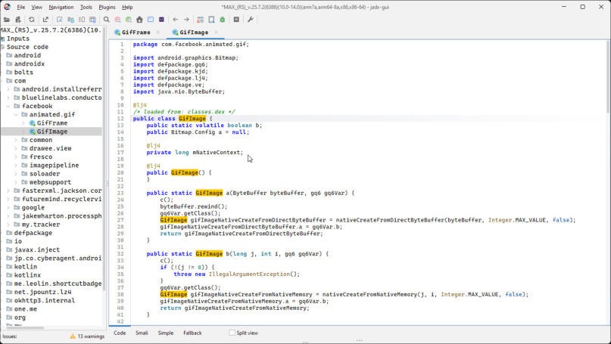This screenshot has height=344, width=611.
Task: Click the home icon in toolbar
Action: [139, 20]
